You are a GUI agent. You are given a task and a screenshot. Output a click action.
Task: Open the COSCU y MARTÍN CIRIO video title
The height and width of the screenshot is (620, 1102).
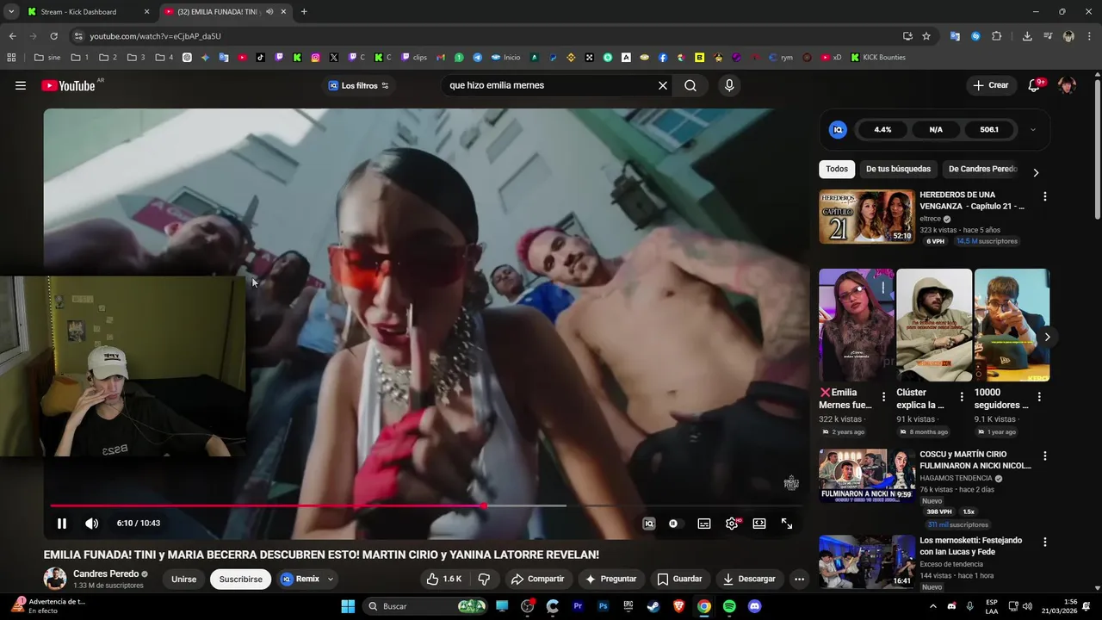975,460
